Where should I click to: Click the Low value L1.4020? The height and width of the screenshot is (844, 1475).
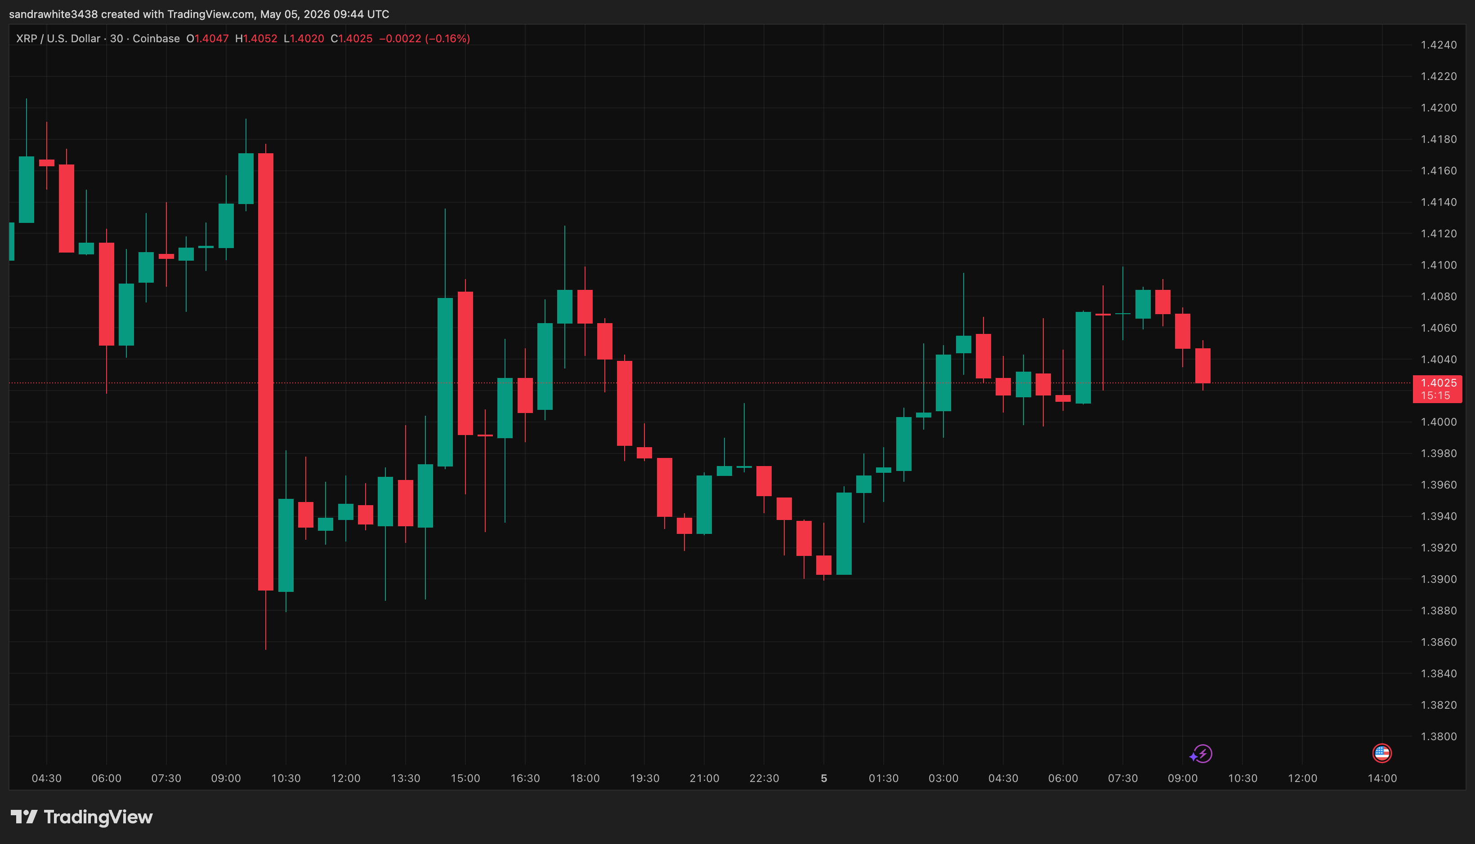click(x=304, y=39)
